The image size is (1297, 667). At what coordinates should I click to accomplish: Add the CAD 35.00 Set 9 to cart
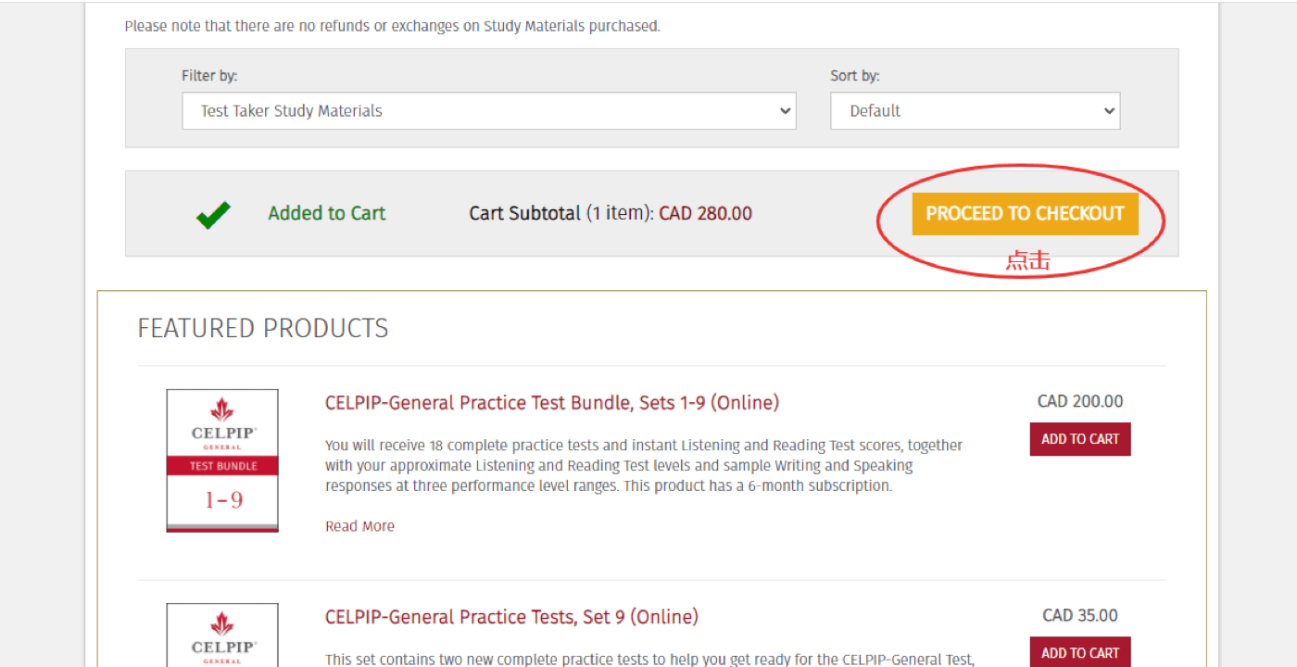[1080, 652]
